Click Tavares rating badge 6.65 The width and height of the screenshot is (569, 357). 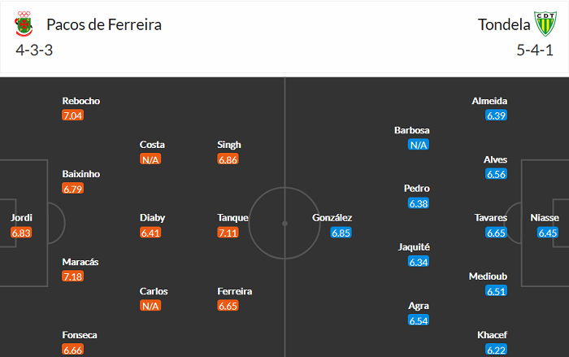click(496, 233)
